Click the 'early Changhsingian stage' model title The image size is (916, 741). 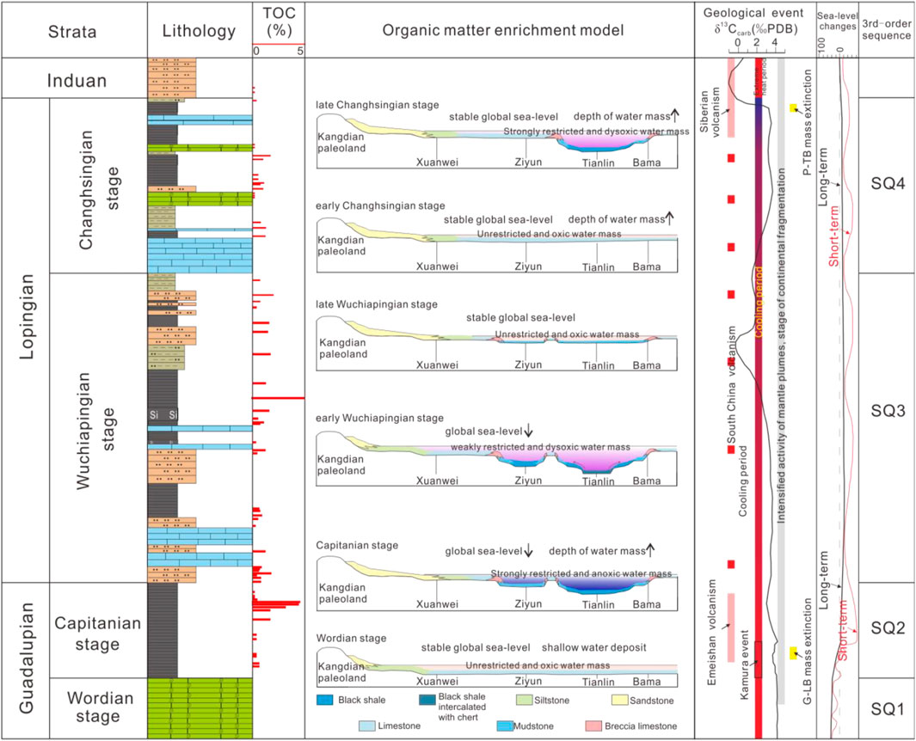tap(380, 206)
